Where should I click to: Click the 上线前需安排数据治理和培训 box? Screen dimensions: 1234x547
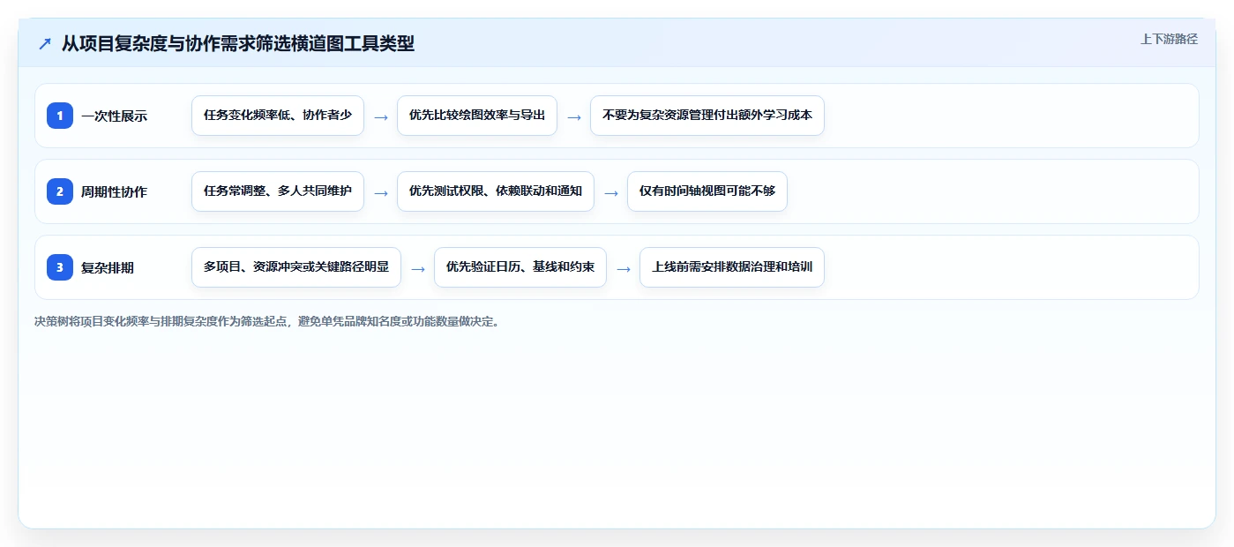732,267
